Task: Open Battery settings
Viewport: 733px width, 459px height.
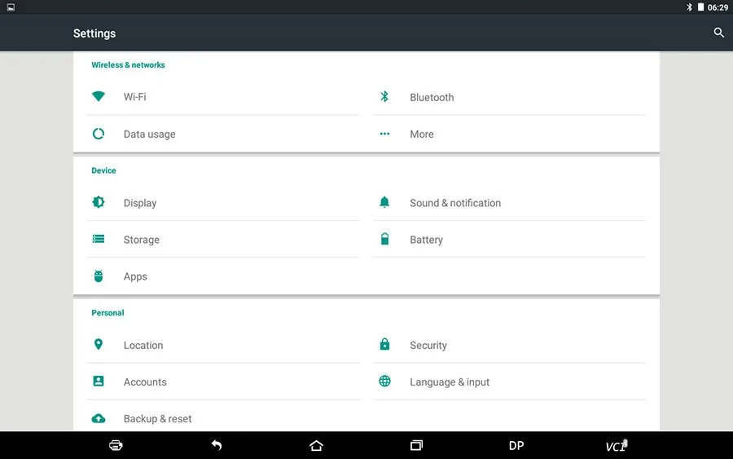Action: 510,240
